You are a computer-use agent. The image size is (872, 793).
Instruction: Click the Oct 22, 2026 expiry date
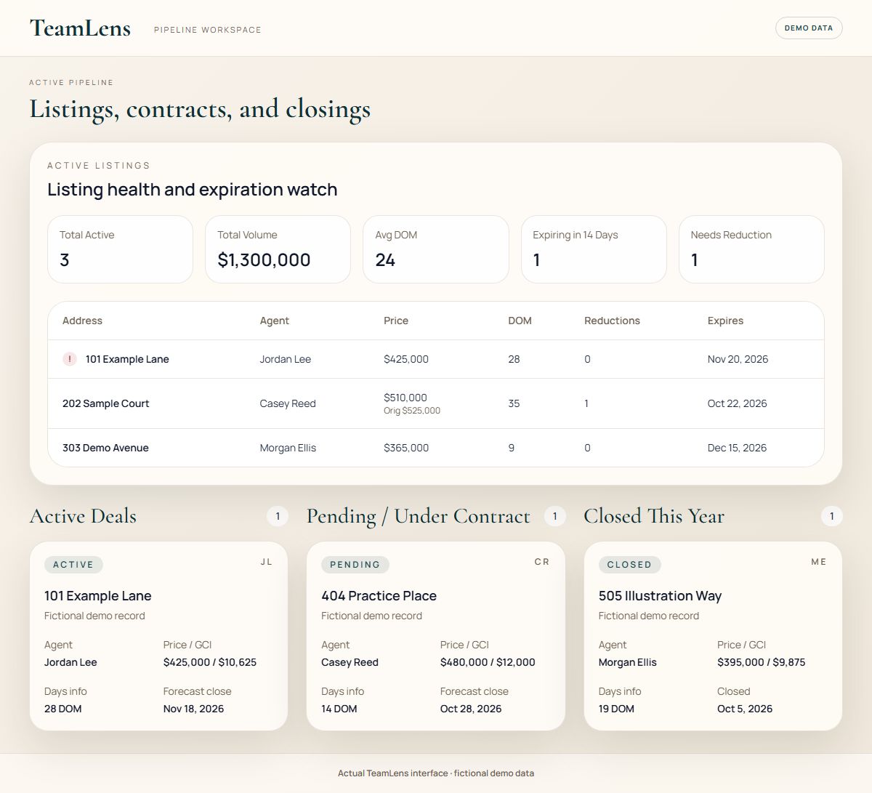tap(737, 403)
